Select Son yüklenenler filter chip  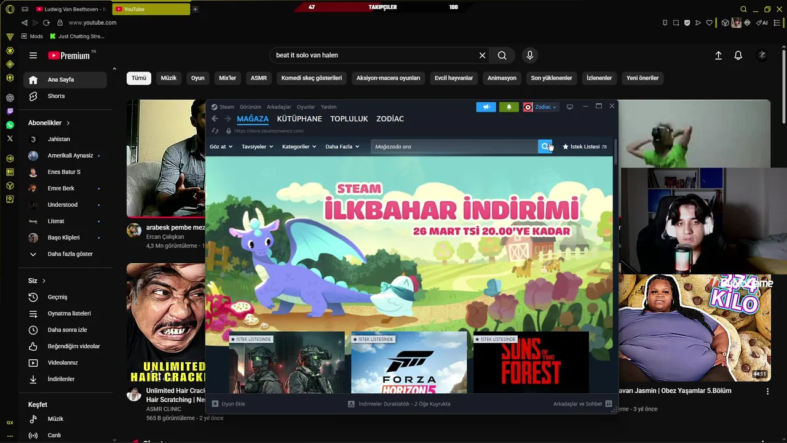(x=552, y=78)
